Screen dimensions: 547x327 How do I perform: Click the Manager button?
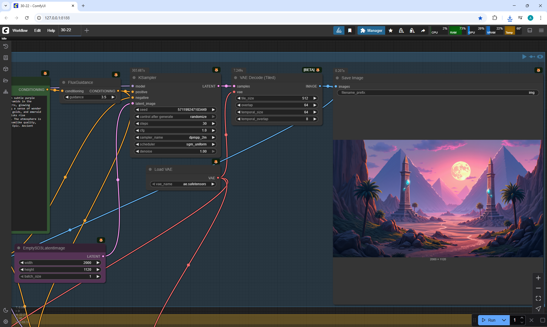[371, 30]
